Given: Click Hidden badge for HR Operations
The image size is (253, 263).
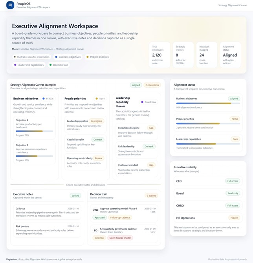Looking at the screenshot, I should 234,218.
